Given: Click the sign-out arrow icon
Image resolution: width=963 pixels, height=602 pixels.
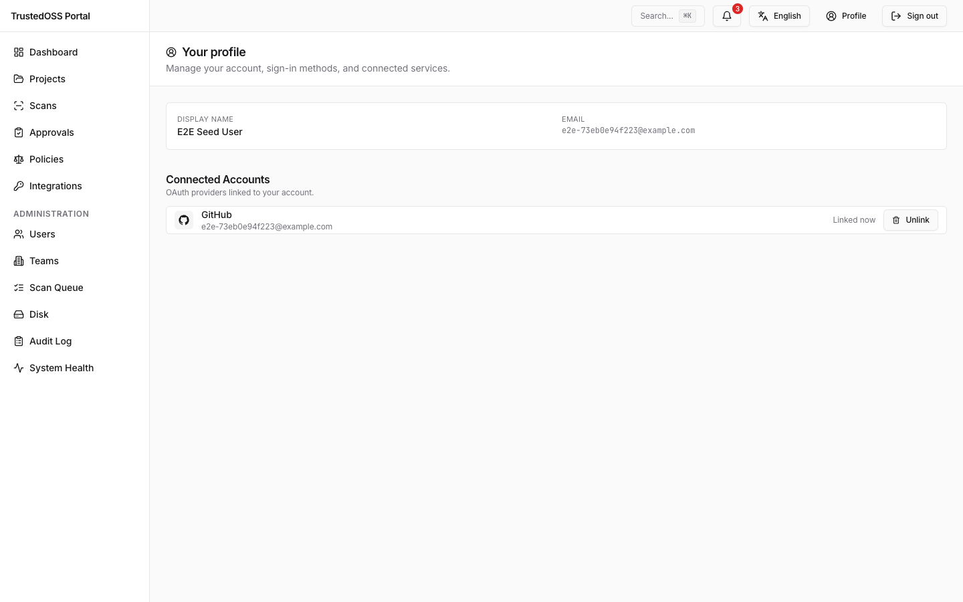Looking at the screenshot, I should (896, 16).
